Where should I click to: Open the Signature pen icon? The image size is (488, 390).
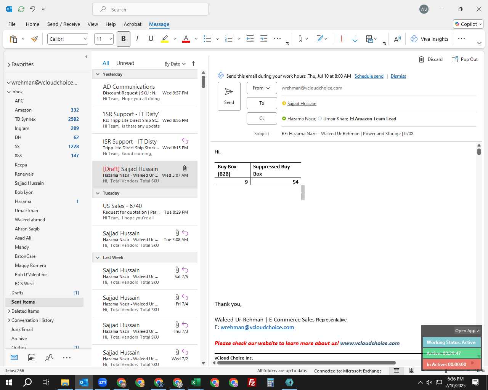(320, 39)
